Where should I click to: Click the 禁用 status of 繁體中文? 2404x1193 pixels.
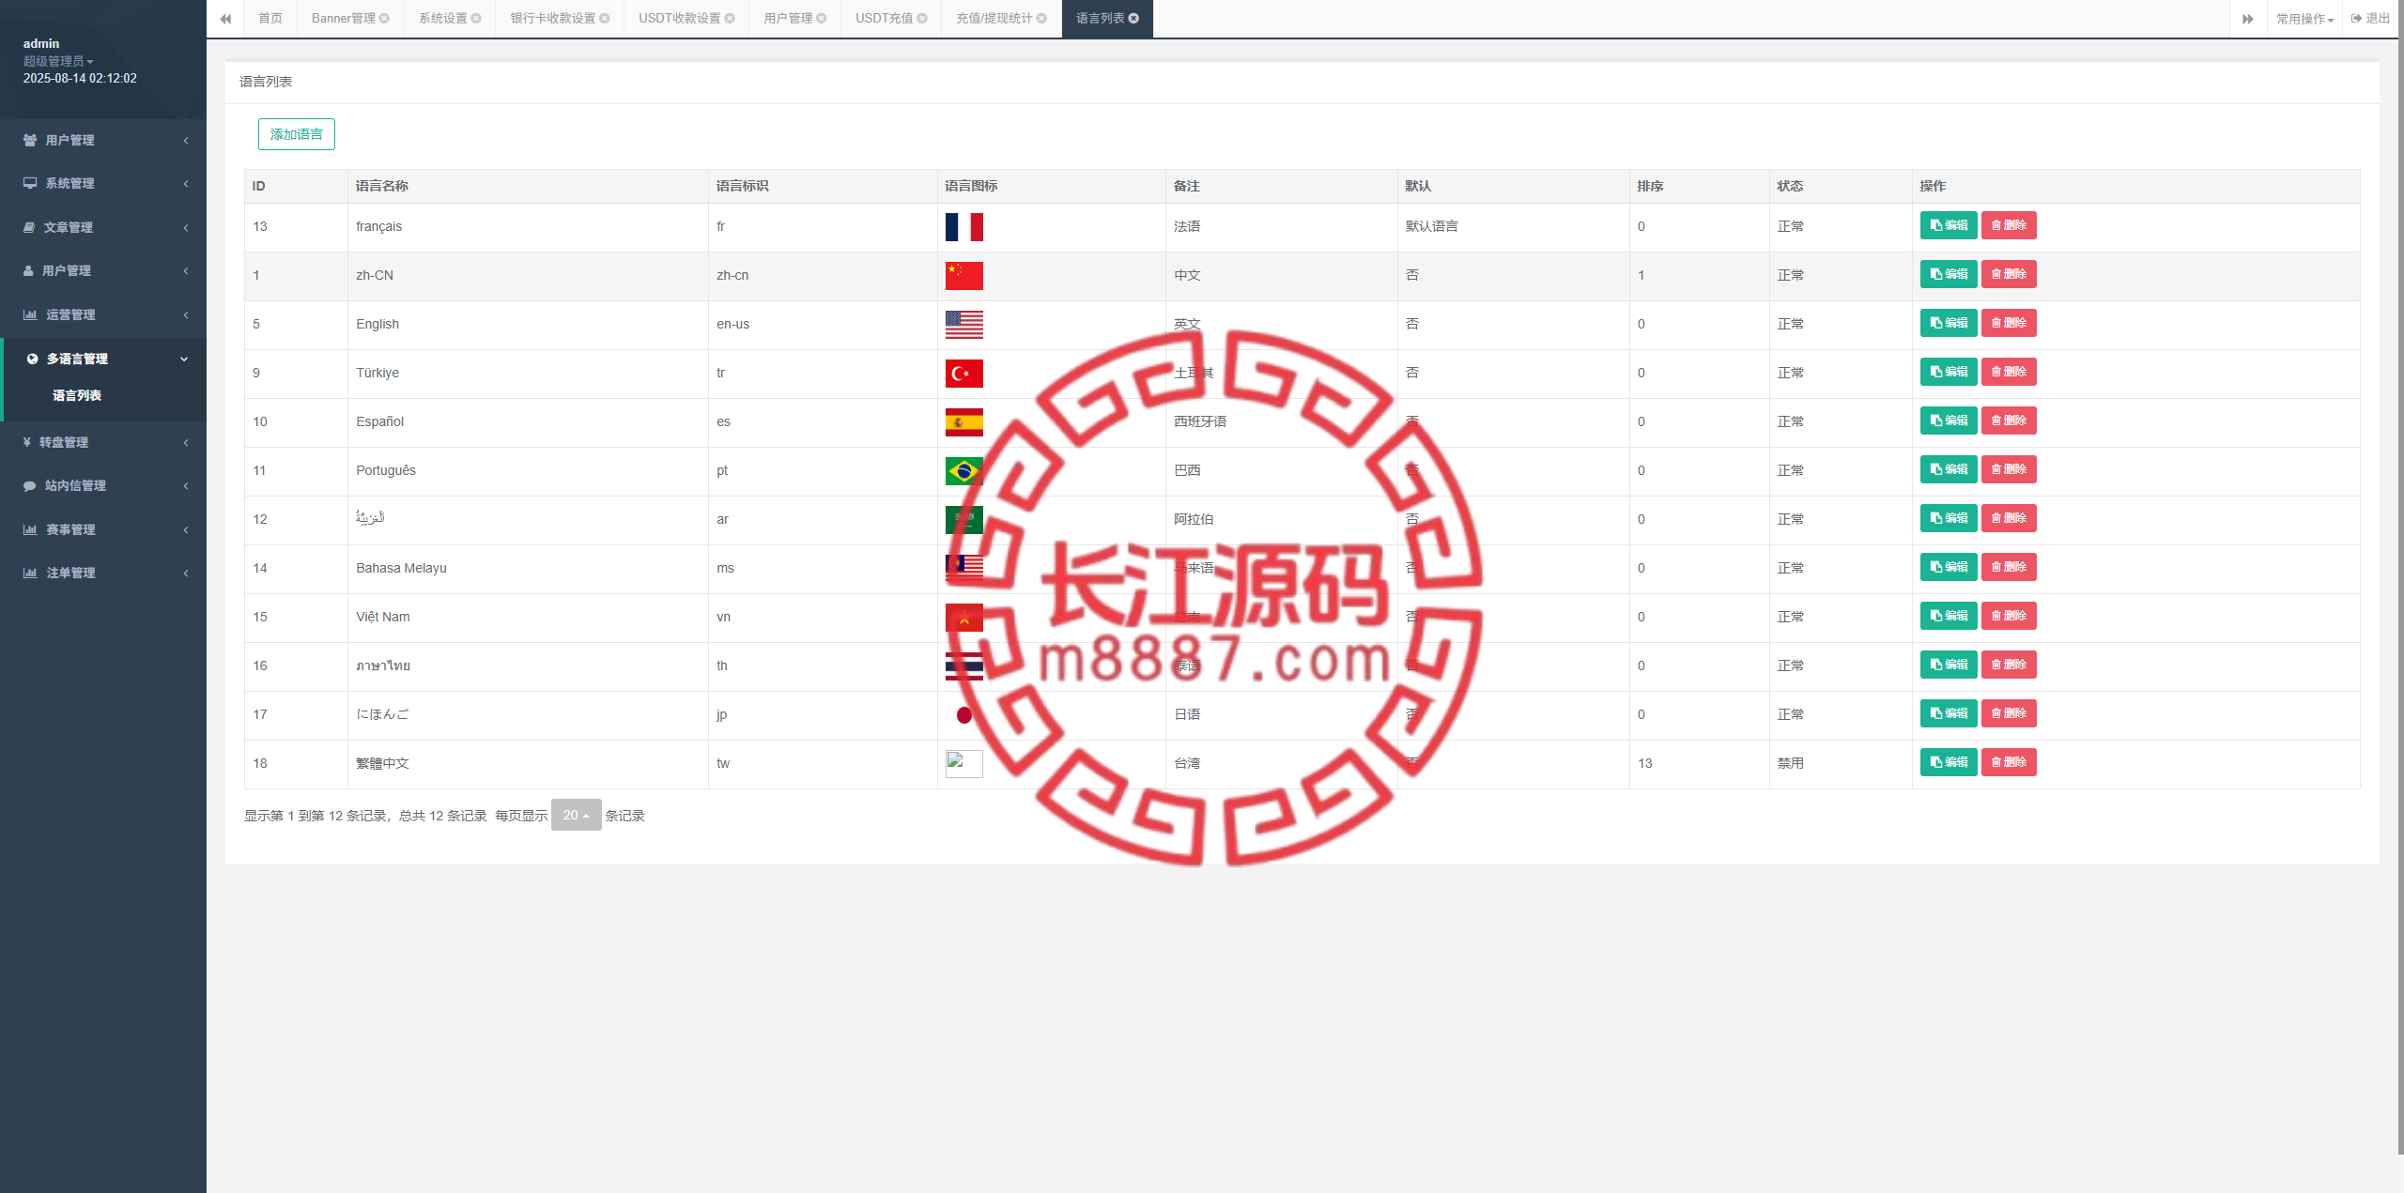(x=1791, y=763)
